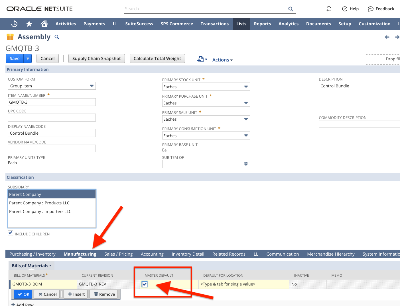Click the global search magnifier icon
This screenshot has height=306, width=400.
(x=291, y=9)
